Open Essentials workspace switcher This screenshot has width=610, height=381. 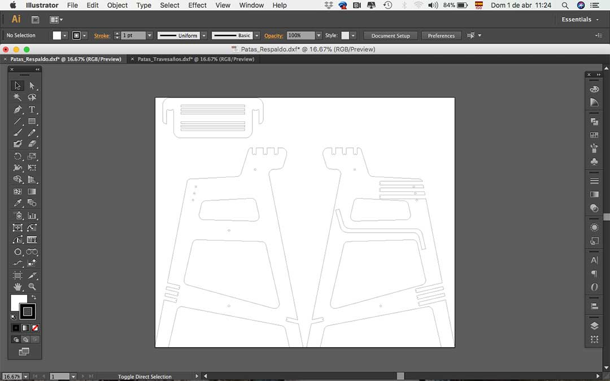pyautogui.click(x=581, y=19)
